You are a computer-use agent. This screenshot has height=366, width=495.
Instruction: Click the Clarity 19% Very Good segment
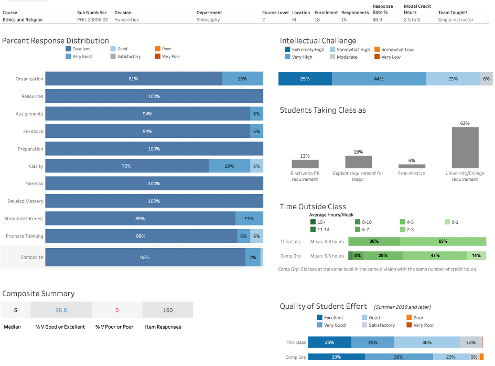[x=229, y=166]
